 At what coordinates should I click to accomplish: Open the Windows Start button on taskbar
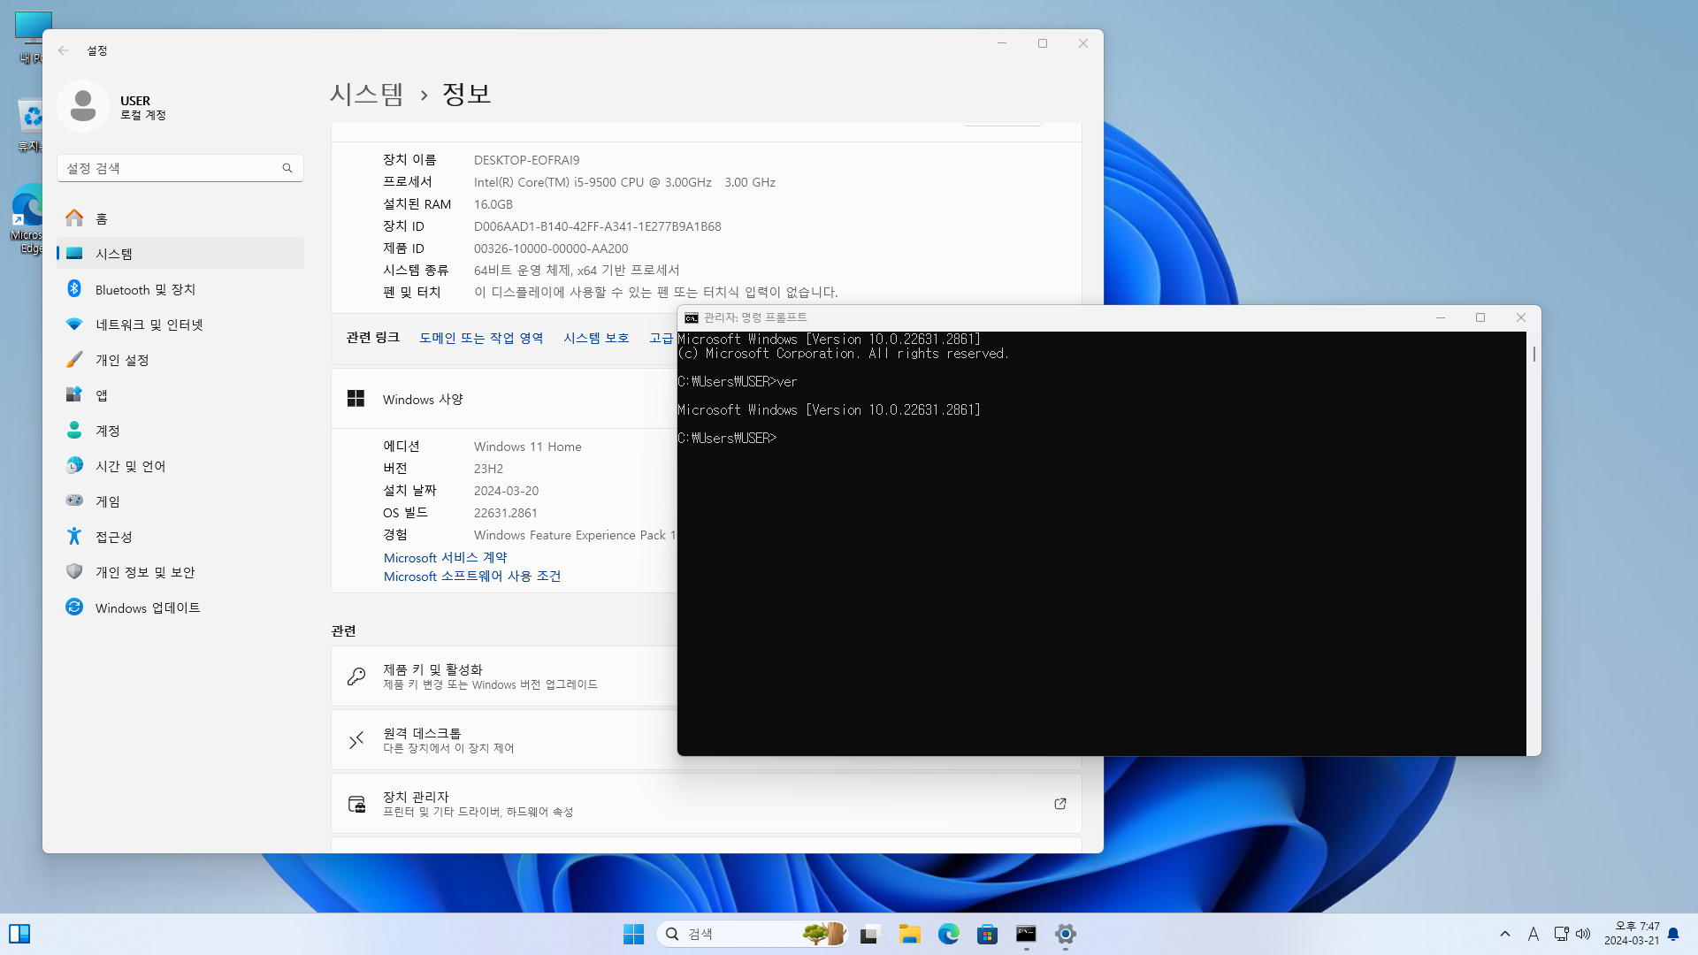pyautogui.click(x=633, y=934)
